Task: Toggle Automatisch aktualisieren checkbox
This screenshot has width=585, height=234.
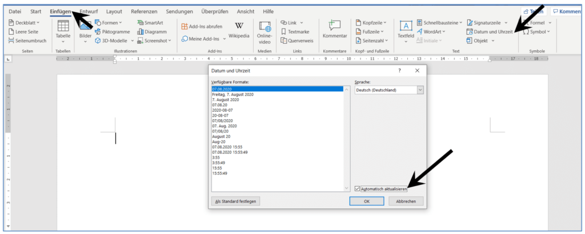Action: [x=358, y=189]
